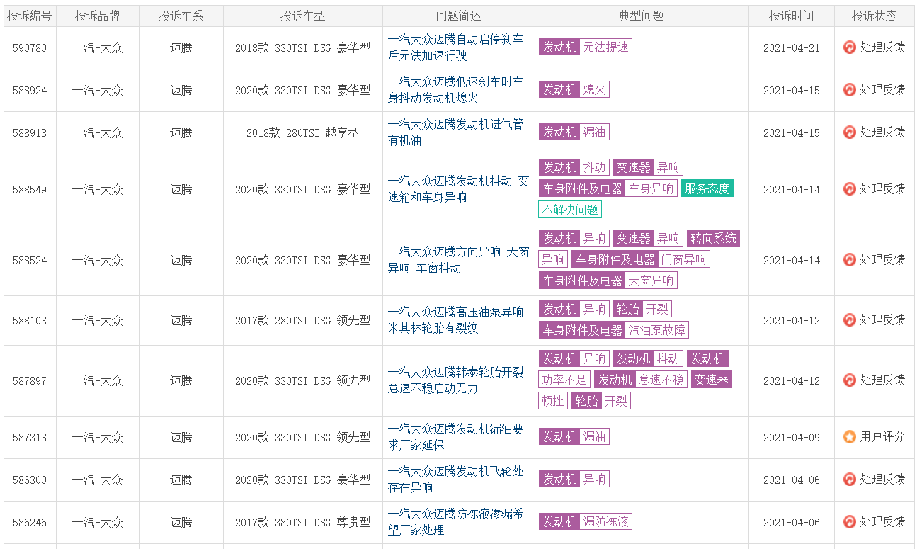Click 熄火 tag in row 588924
Screen dimensions: 917x549
(x=594, y=90)
